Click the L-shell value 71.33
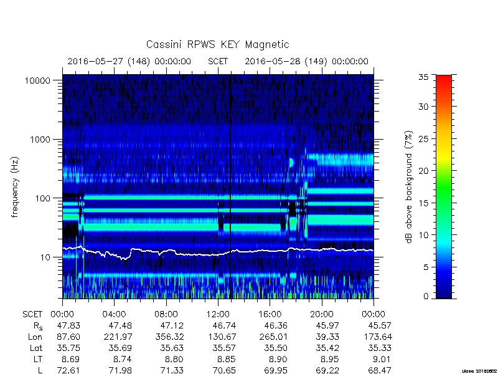This screenshot has width=498, height=374. pyautogui.click(x=172, y=370)
